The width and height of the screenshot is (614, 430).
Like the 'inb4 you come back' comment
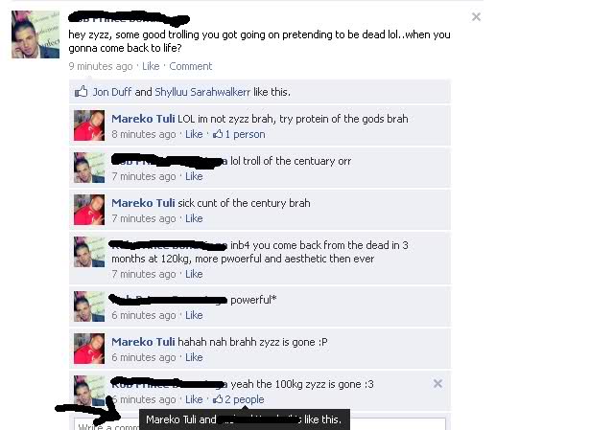point(194,274)
